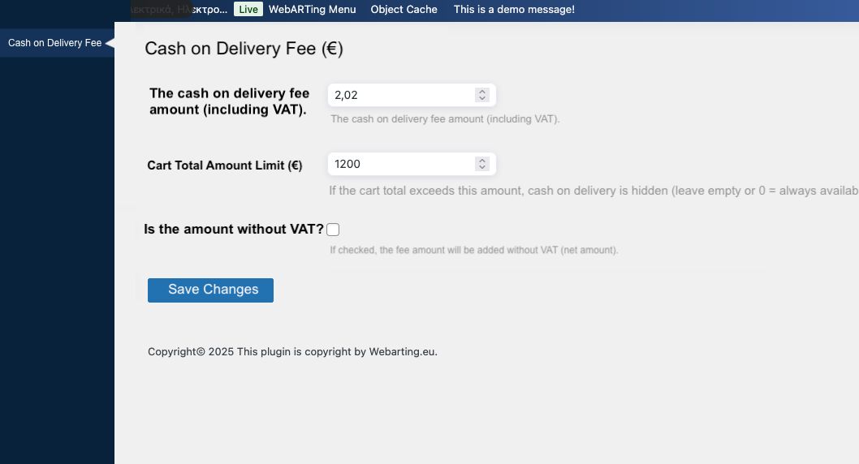Image resolution: width=859 pixels, height=464 pixels.
Task: Click the "This is a demo message!" notice
Action: [x=514, y=10]
